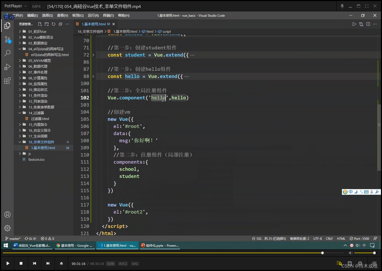Refresh the explorer file tree
This screenshot has height=271, width=382.
click(x=54, y=24)
